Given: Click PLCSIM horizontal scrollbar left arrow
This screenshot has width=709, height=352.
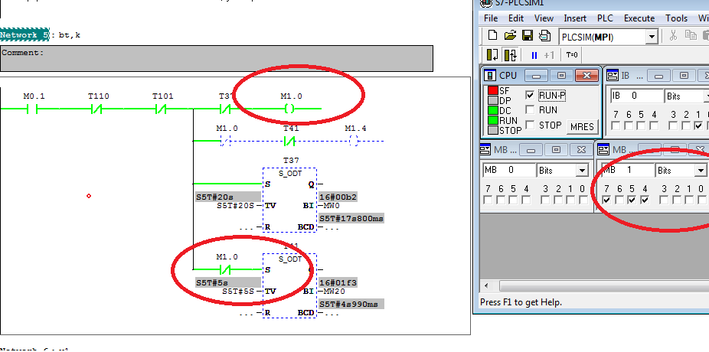Looking at the screenshot, I should [486, 286].
